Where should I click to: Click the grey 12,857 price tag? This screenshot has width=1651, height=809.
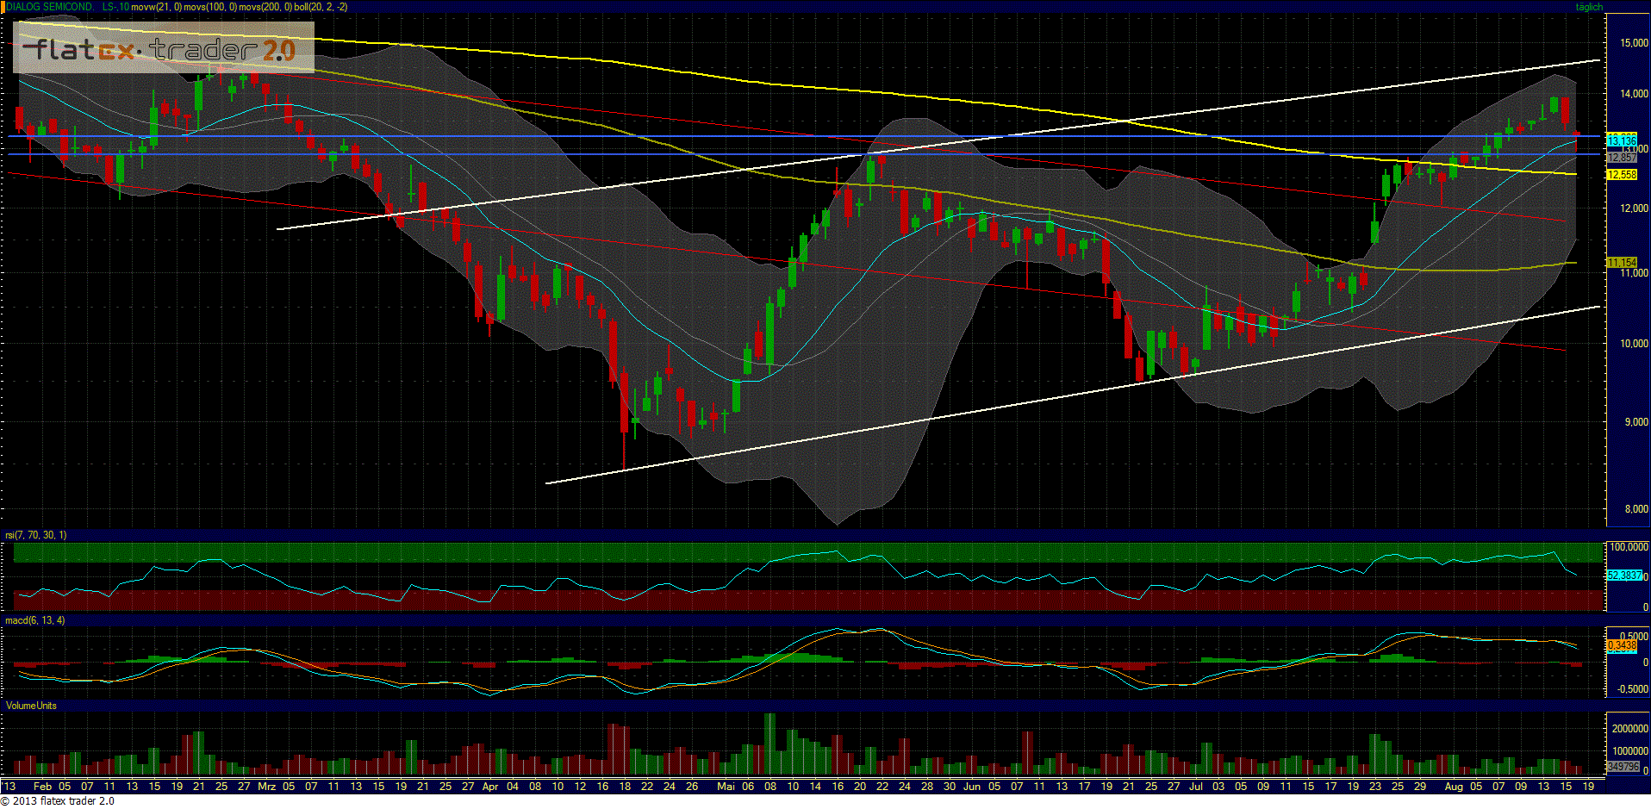(x=1623, y=158)
